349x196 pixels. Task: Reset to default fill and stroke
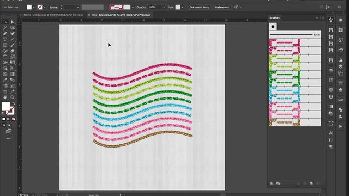point(3,113)
